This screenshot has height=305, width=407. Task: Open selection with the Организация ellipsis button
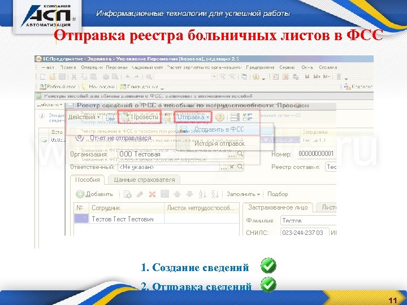coord(232,154)
